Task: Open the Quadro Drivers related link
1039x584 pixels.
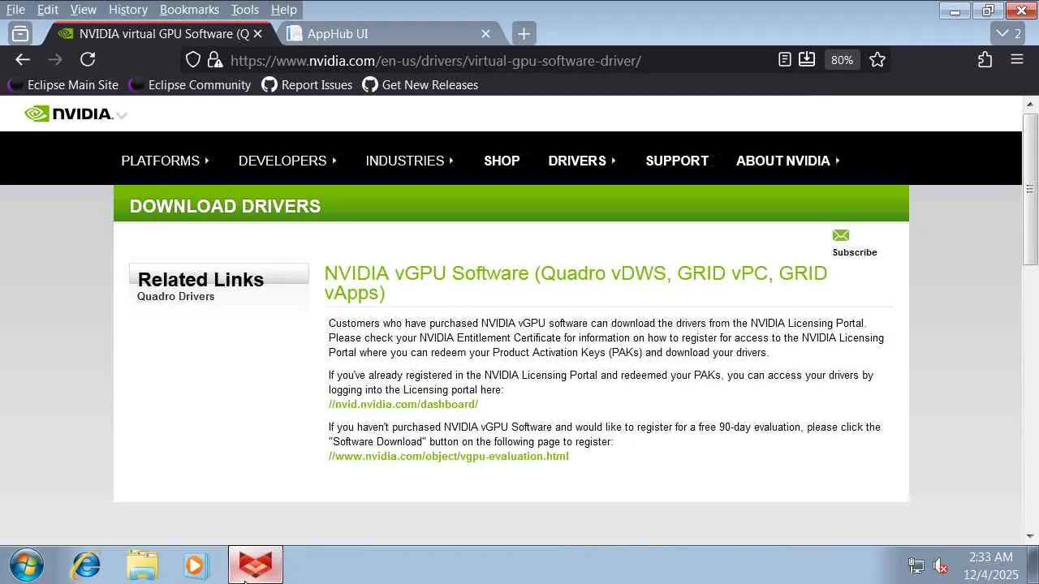Action: (176, 296)
